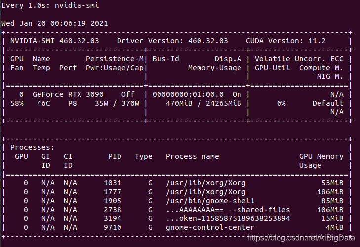Click the Bus-Id 00000000:01:00.0 value
This screenshot has height=247, width=360.
[x=188, y=94]
